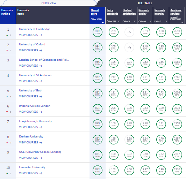The image size is (186, 179).
Task: Open UCL (University College London) page
Action: click(x=40, y=152)
